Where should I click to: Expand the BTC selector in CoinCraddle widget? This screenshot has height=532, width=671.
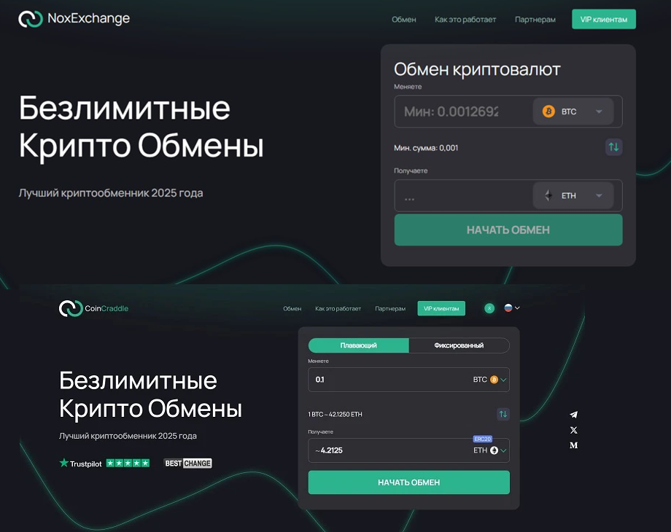click(x=490, y=380)
